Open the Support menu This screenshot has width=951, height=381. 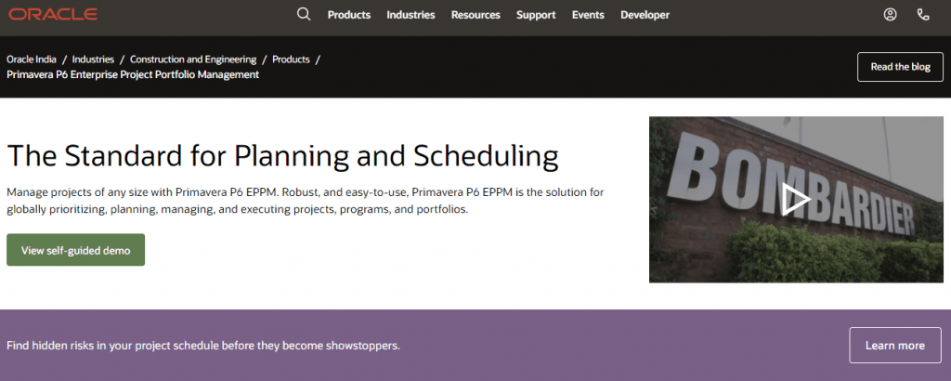click(x=536, y=15)
